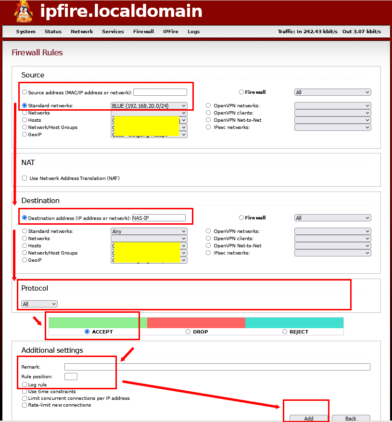The width and height of the screenshot is (392, 422).
Task: Open the Logs menu
Action: [x=193, y=31]
